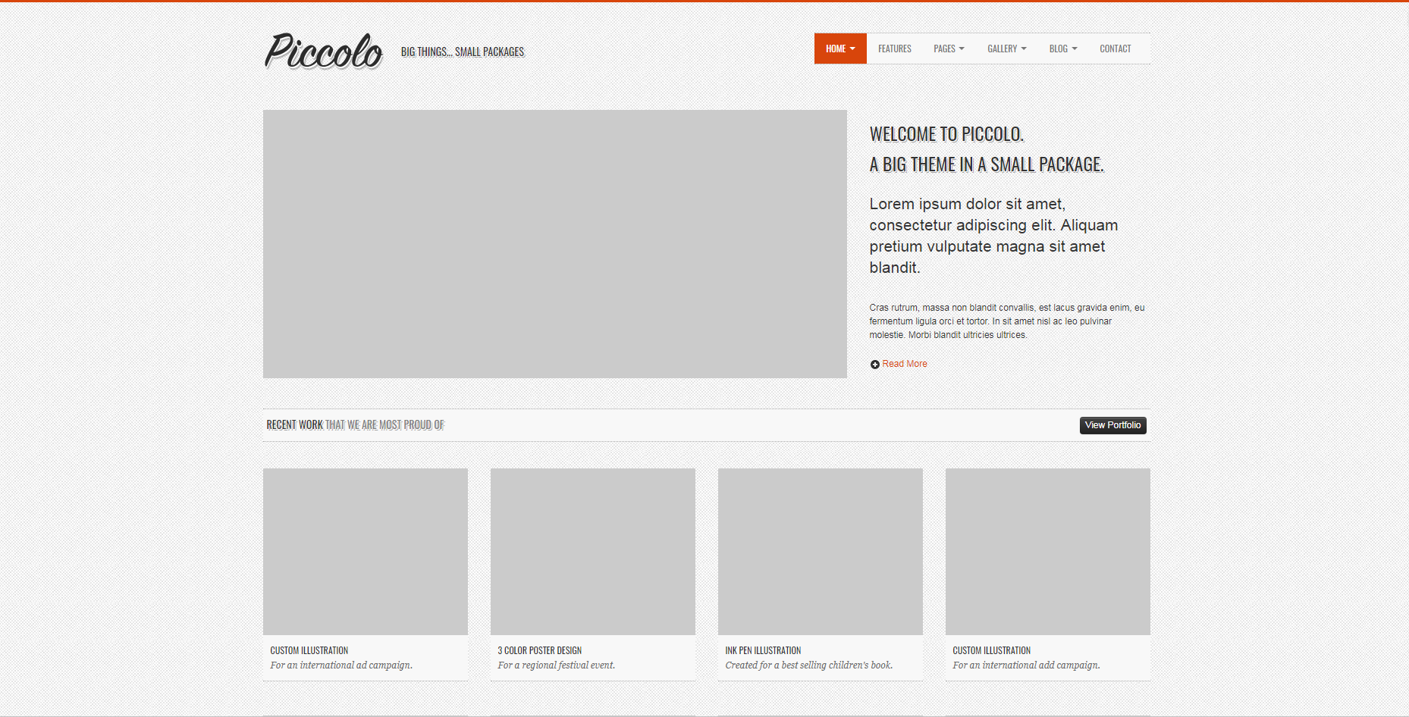Click the Big Things Small Packages tagline
The height and width of the screenshot is (717, 1409).
point(462,52)
